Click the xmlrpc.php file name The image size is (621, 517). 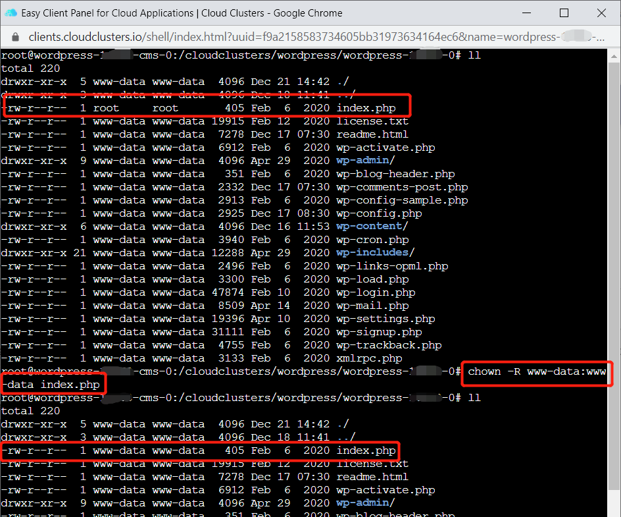click(x=369, y=358)
